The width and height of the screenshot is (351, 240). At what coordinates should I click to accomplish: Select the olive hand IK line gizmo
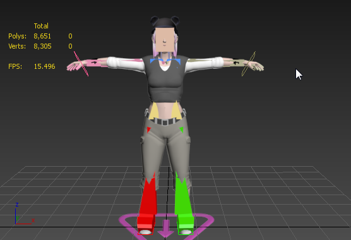(249, 64)
